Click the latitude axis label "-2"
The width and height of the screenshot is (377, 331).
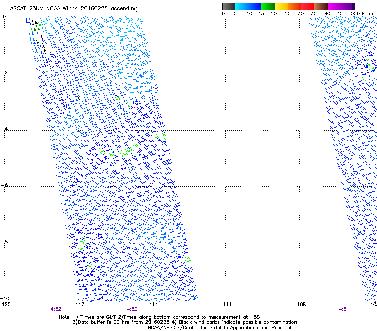(x=4, y=73)
